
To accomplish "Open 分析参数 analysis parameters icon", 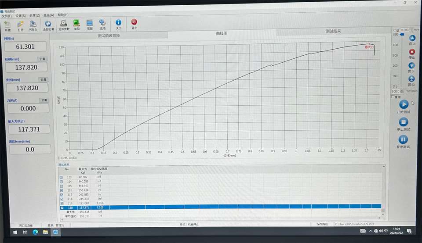I will (x=64, y=25).
